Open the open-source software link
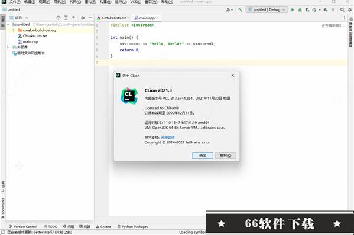The height and width of the screenshot is (235, 354). click(x=168, y=138)
